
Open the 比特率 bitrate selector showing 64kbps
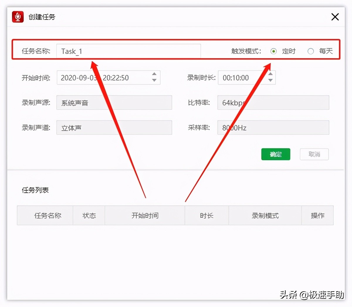coord(273,103)
